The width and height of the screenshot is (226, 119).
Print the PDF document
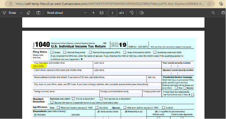[x=223, y=13]
